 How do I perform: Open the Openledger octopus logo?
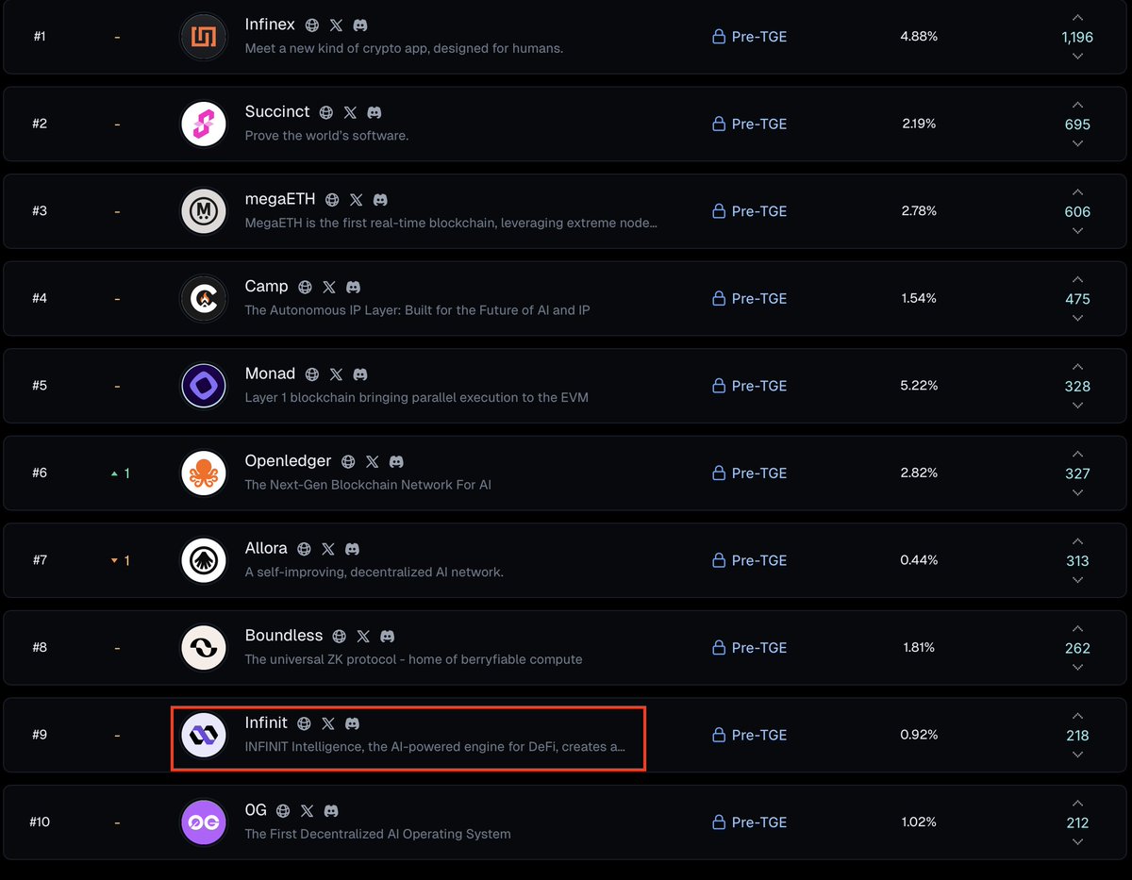tap(204, 473)
